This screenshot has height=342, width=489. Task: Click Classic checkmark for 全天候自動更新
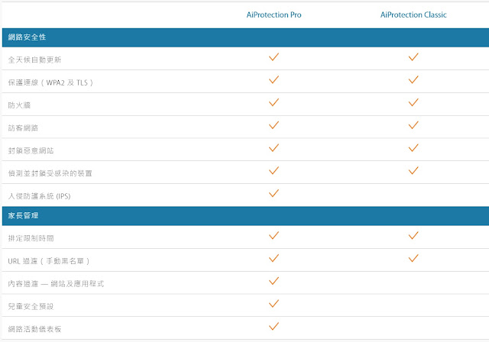413,57
